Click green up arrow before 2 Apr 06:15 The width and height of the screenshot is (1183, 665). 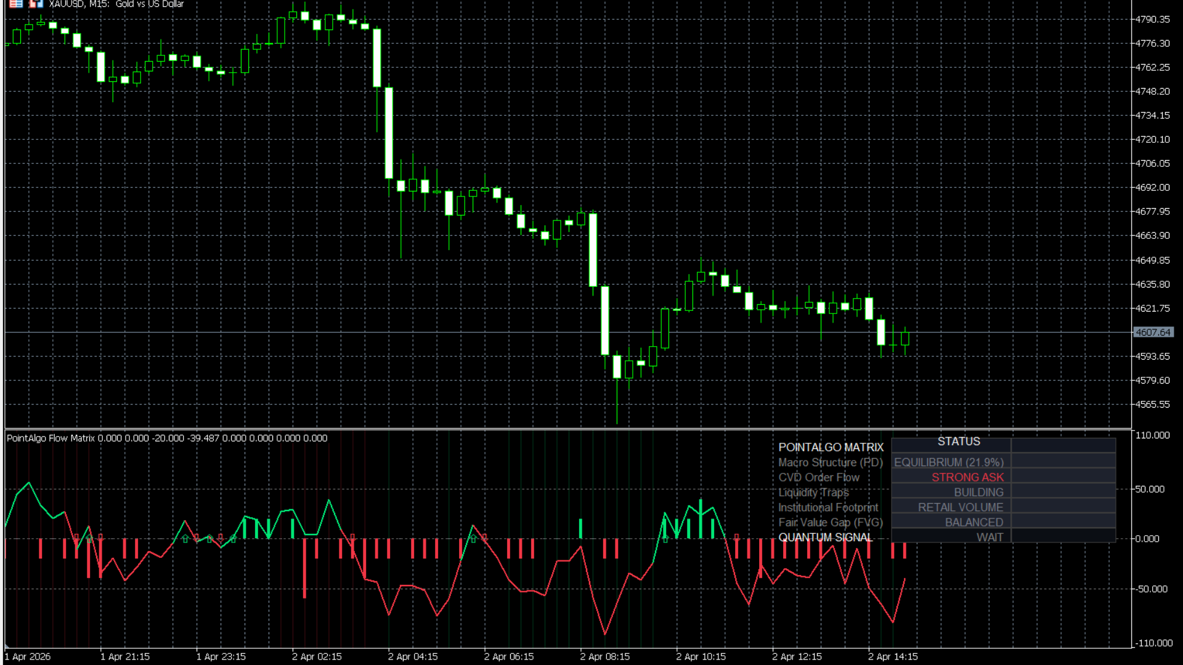click(x=473, y=539)
